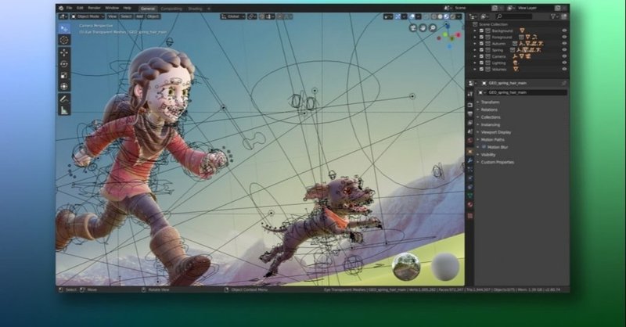This screenshot has height=327, width=626.
Task: Activate the Measure ruler tool
Action: [x=64, y=110]
